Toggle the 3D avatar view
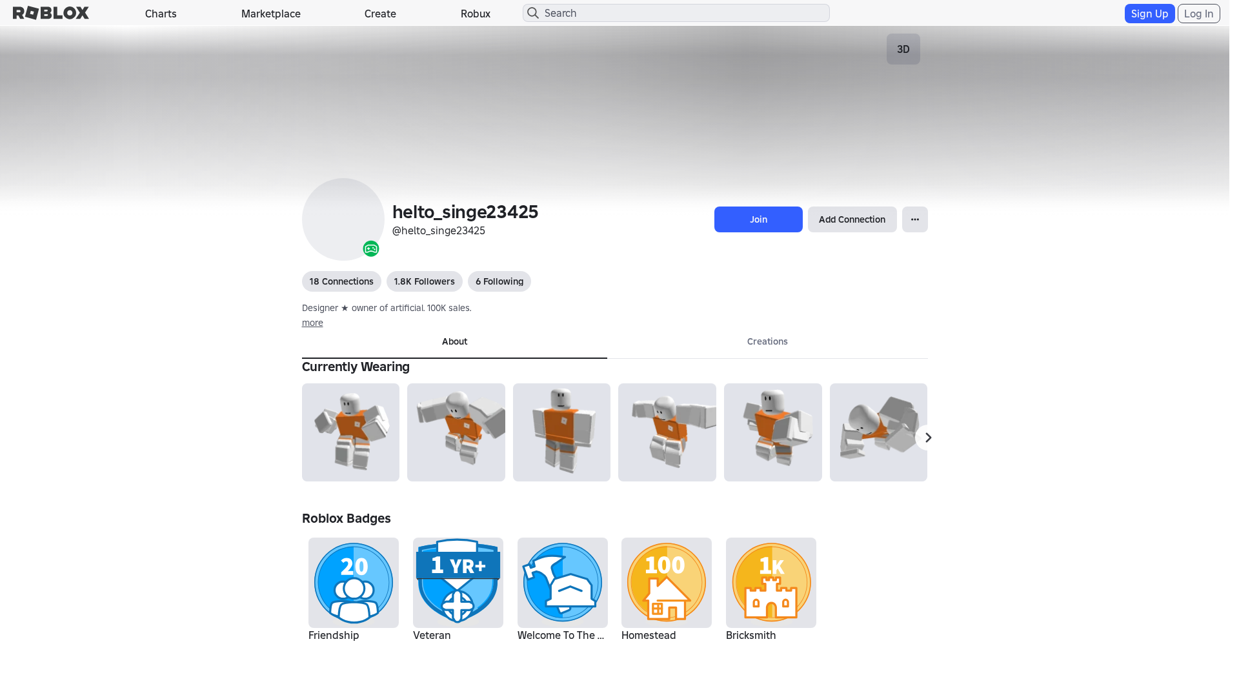The width and height of the screenshot is (1239, 697). point(903,49)
